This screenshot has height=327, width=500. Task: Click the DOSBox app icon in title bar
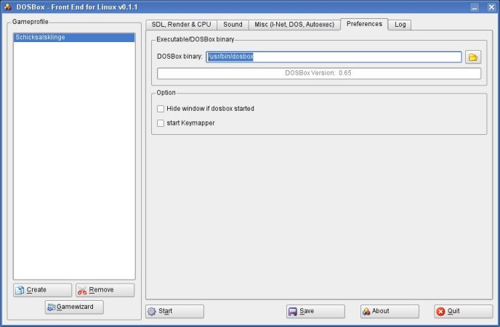(8, 7)
